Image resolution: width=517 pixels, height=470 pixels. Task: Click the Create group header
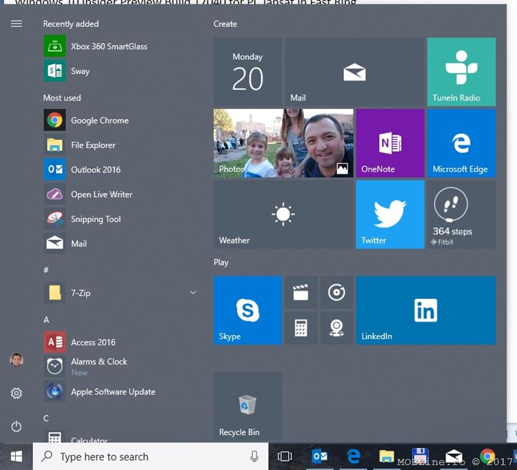click(225, 23)
